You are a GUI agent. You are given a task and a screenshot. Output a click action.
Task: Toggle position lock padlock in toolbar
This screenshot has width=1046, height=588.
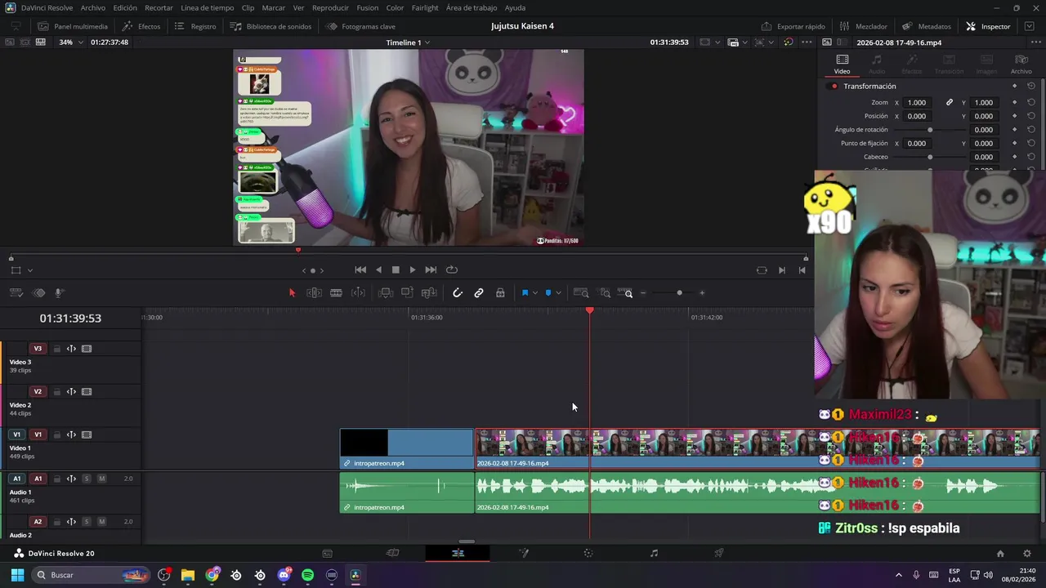pos(500,293)
